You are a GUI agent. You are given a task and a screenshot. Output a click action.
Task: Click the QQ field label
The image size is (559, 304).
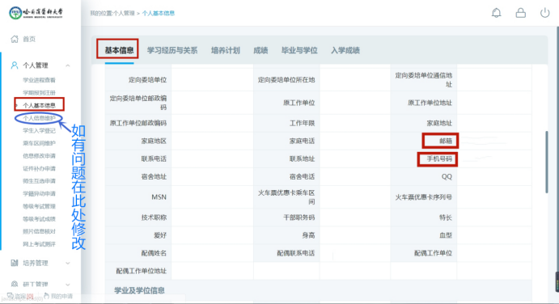447,176
